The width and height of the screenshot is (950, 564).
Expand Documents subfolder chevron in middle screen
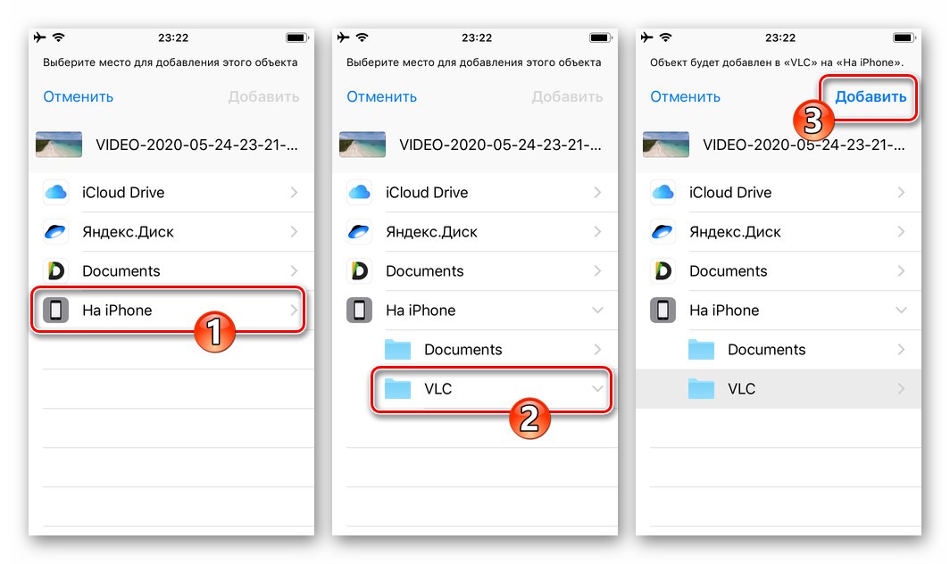coord(597,350)
